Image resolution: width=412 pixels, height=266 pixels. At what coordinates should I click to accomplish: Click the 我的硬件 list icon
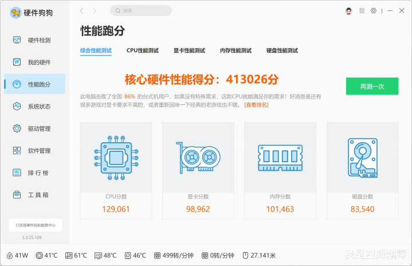pyautogui.click(x=17, y=62)
